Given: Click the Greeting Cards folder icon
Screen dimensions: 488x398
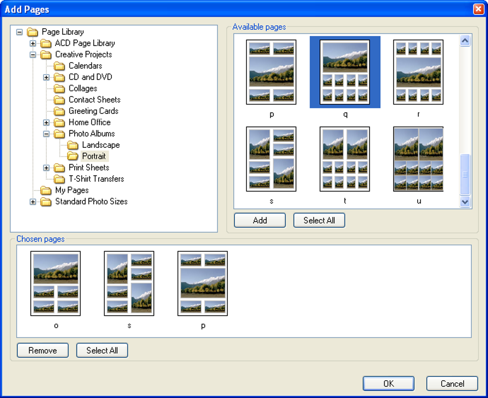Looking at the screenshot, I should pyautogui.click(x=59, y=111).
